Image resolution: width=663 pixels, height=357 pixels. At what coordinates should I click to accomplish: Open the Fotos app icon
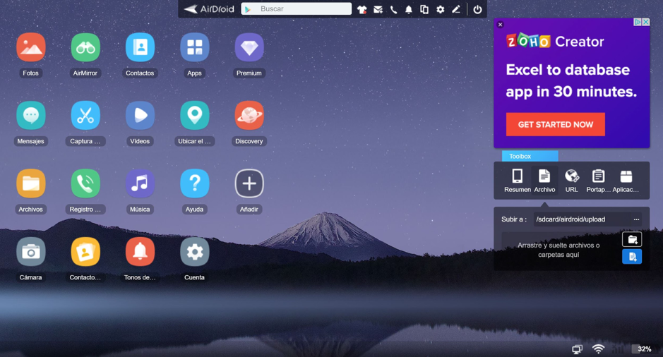coord(31,47)
